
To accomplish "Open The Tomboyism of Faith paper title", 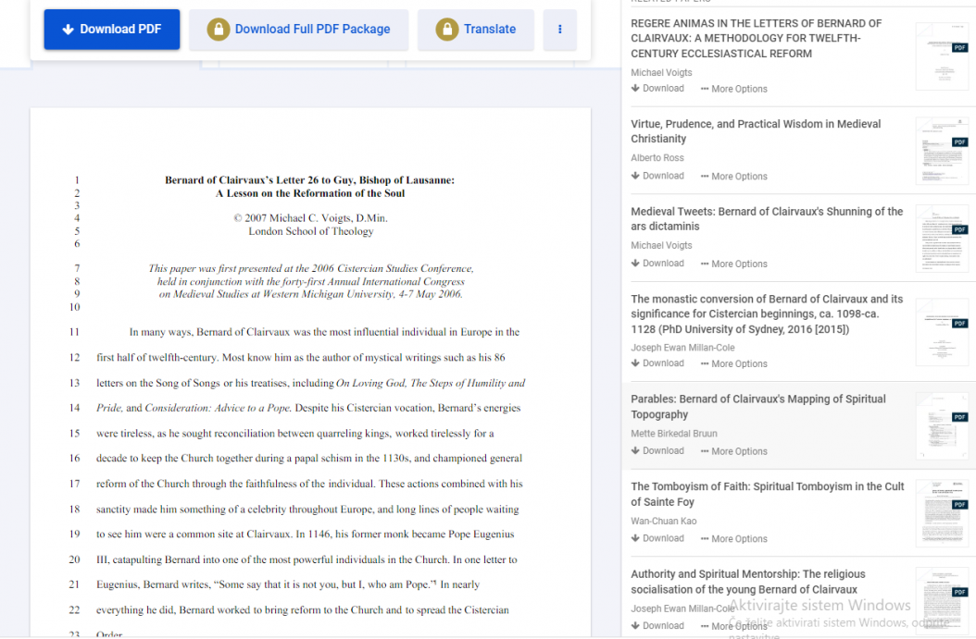I will coord(768,494).
